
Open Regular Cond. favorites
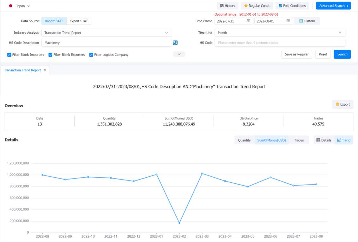pyautogui.click(x=257, y=6)
